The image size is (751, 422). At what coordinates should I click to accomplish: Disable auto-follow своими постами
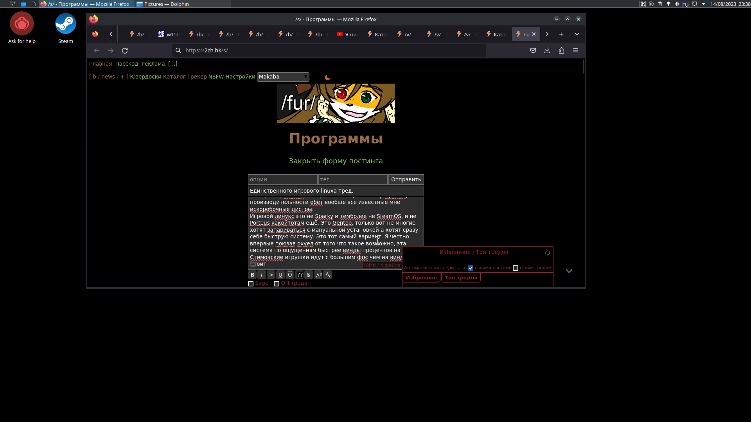(x=471, y=268)
